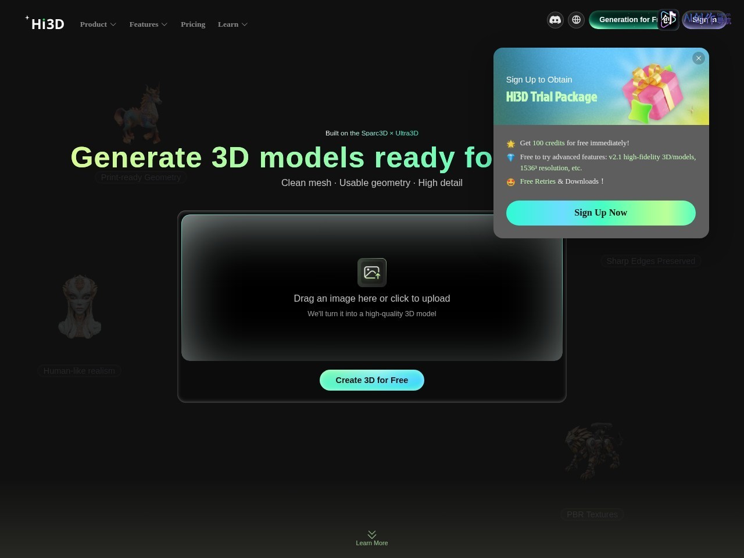Expand the Features menu
The height and width of the screenshot is (558, 744).
tap(148, 24)
